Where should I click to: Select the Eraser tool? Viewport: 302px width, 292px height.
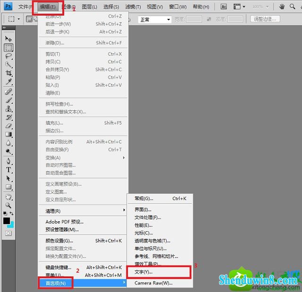click(8, 126)
